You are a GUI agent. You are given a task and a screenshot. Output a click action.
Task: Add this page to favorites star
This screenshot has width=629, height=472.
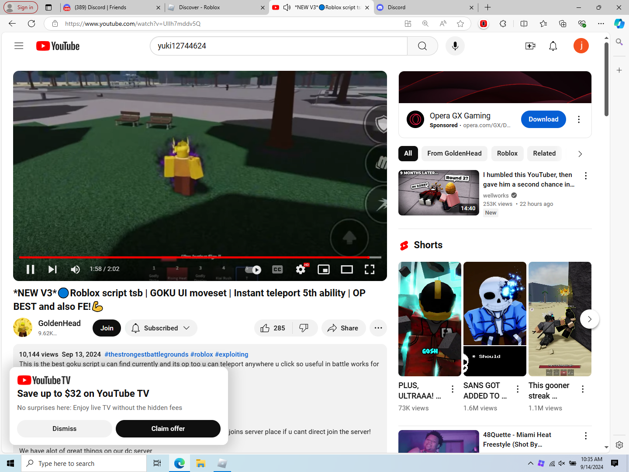pos(460,24)
